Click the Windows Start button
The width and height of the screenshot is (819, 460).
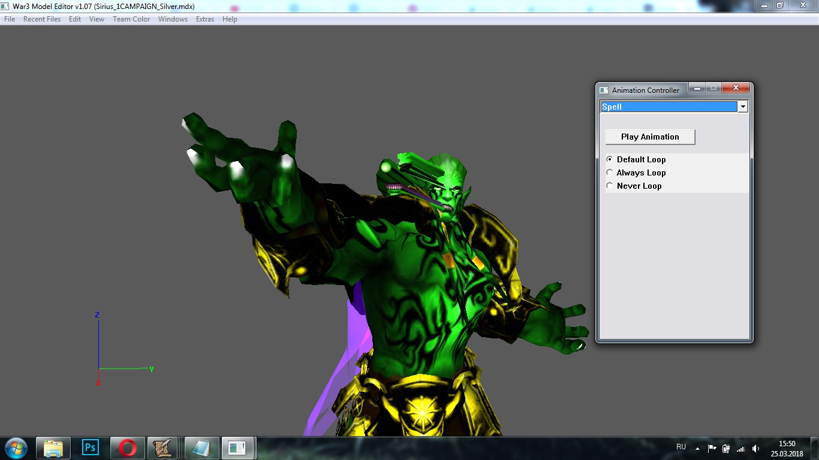[x=16, y=448]
